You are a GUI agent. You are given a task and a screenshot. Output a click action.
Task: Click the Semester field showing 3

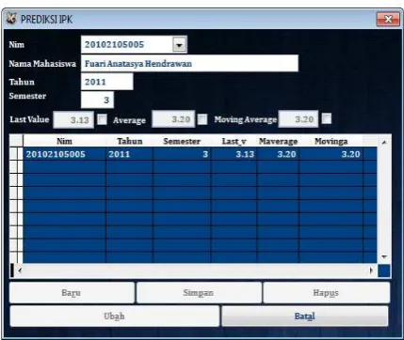coord(97,100)
